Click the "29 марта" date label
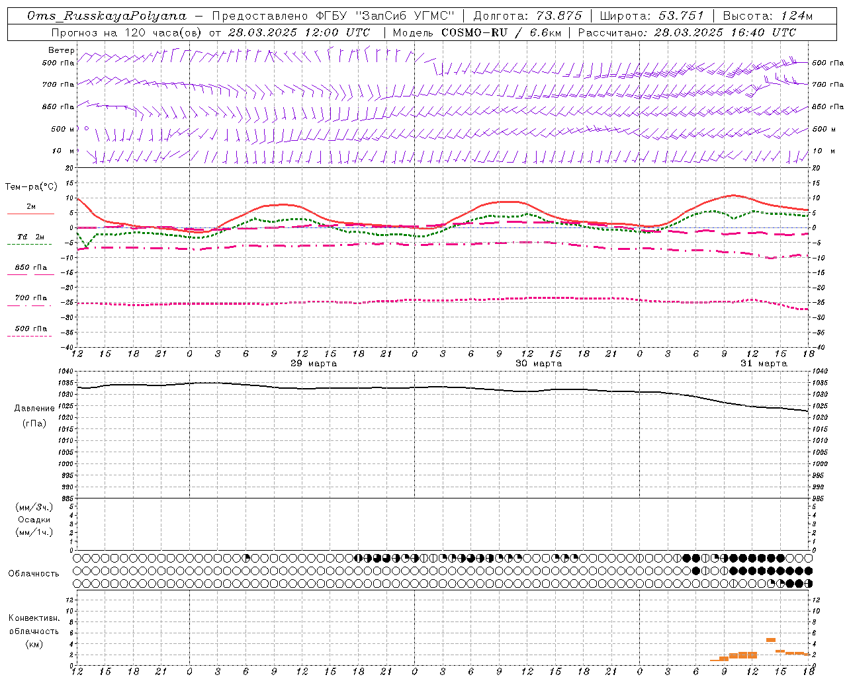The image size is (847, 677). tap(314, 363)
